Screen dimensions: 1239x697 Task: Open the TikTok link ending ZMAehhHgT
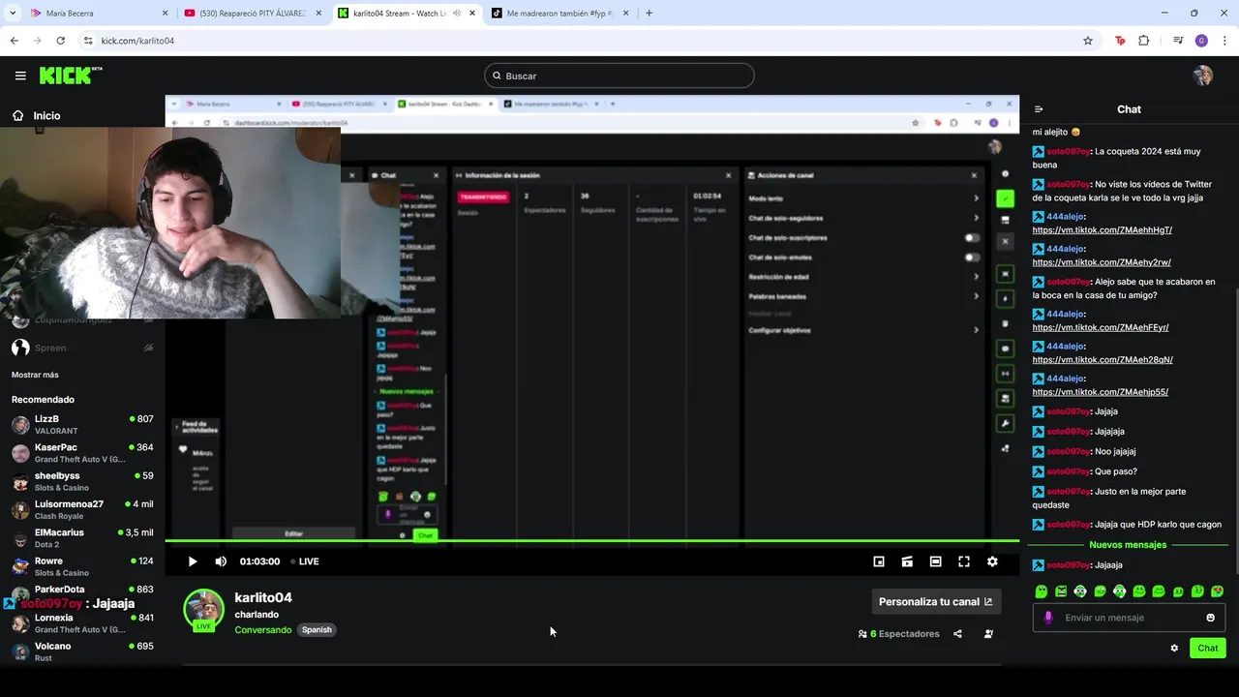tap(1102, 230)
